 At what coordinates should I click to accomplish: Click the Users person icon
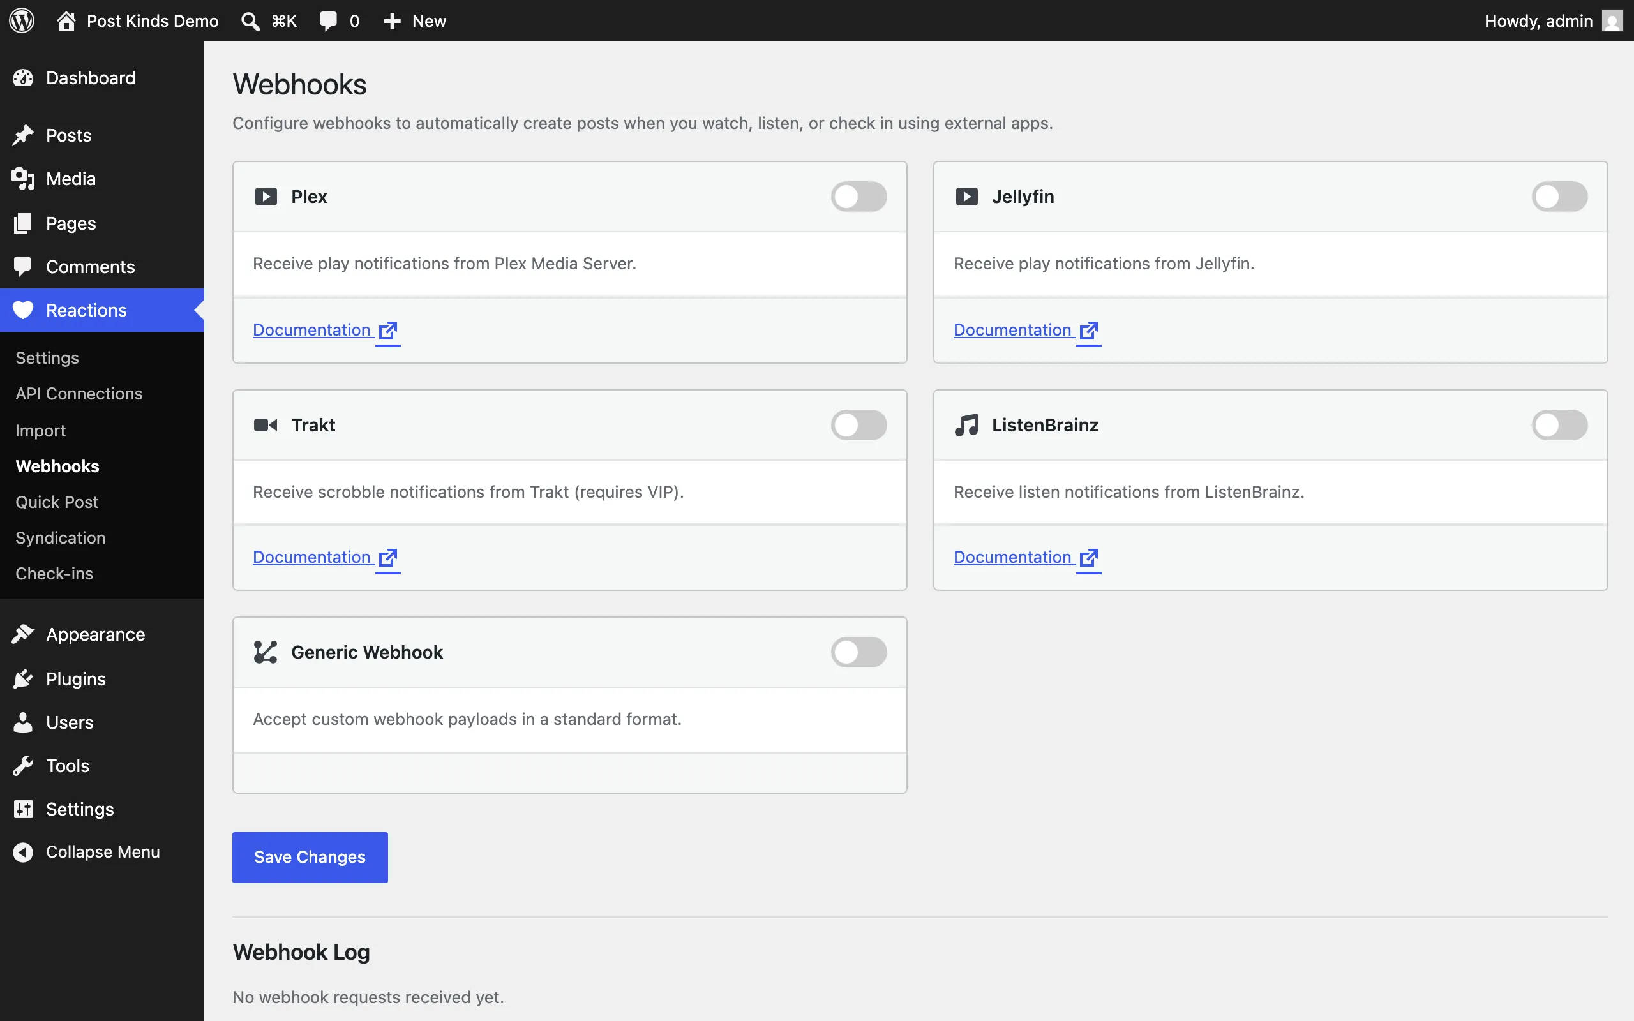click(23, 722)
